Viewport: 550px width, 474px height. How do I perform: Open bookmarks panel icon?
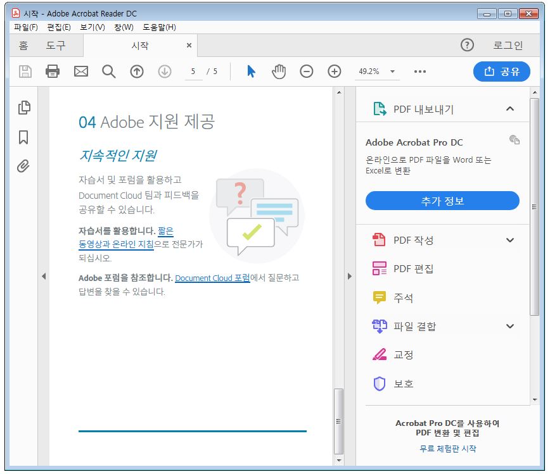click(x=23, y=137)
